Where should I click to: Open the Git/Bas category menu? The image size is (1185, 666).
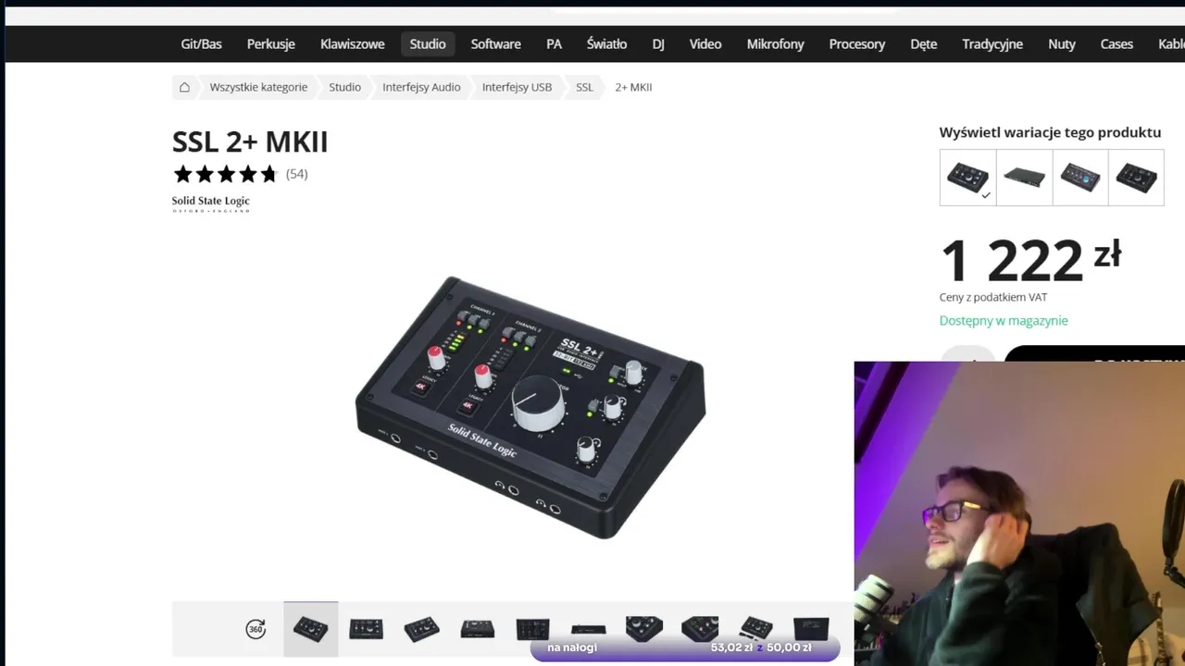tap(201, 43)
